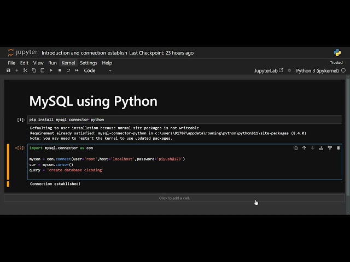Click the Last Checkpoint text
The image size is (350, 262).
click(161, 53)
